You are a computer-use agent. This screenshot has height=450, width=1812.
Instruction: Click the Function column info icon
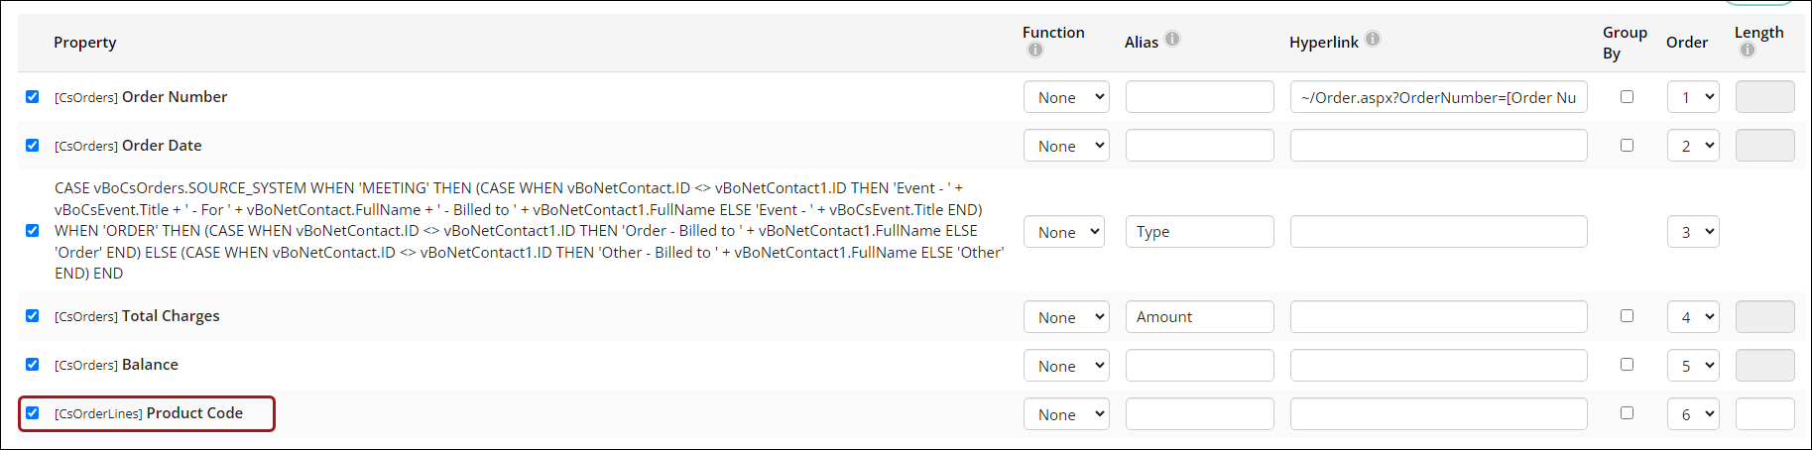coord(1035,50)
